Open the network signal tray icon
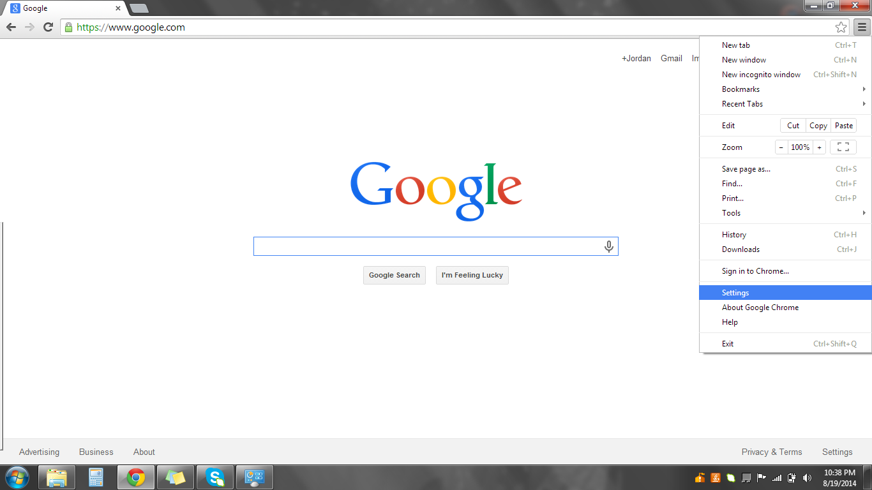Viewport: 872px width, 490px height. [x=777, y=478]
